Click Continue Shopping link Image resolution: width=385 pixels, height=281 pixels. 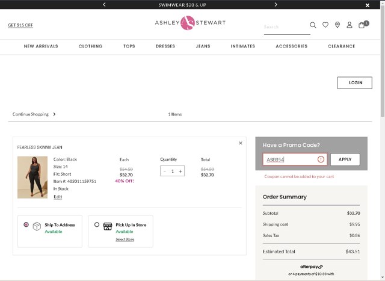[31, 114]
